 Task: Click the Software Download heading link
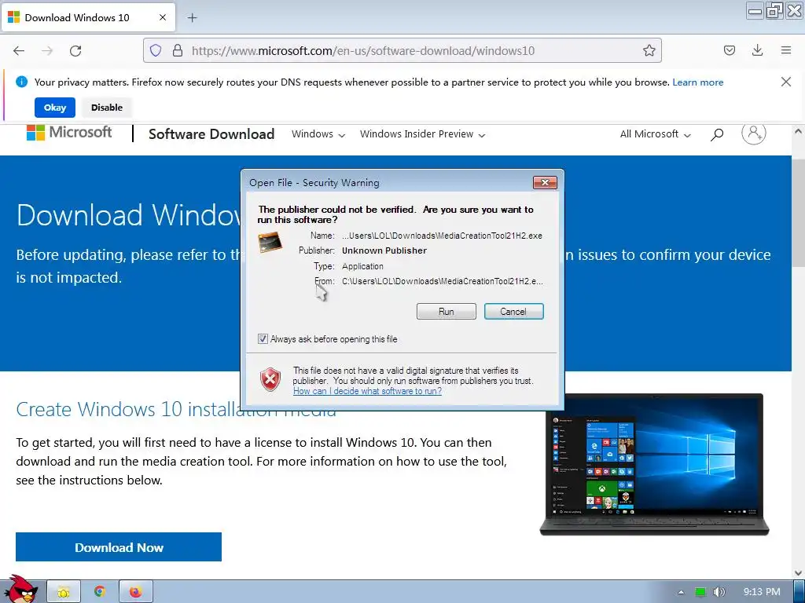click(x=211, y=133)
